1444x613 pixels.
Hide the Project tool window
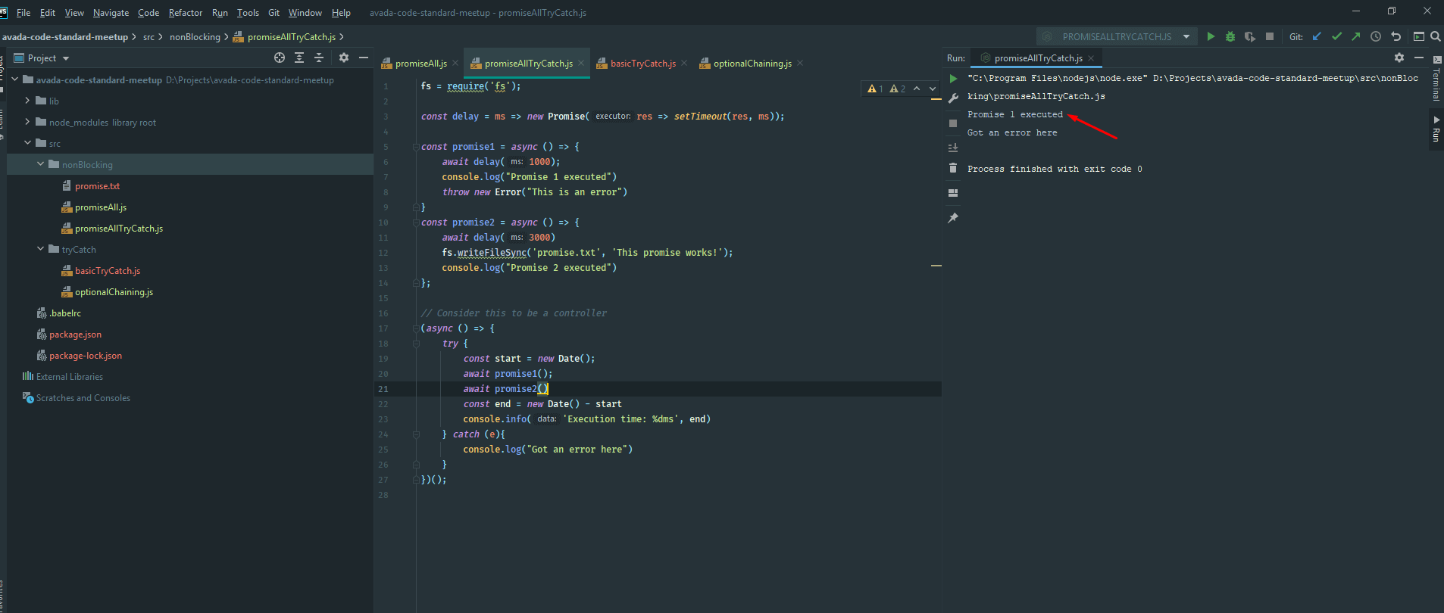364,58
